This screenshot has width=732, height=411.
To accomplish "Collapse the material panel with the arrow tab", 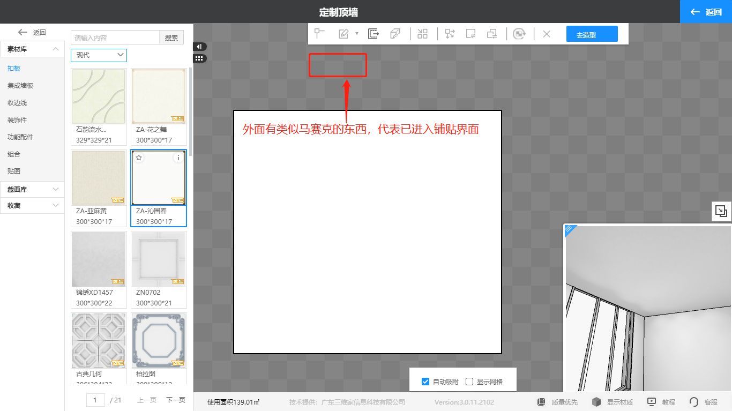I will [199, 47].
